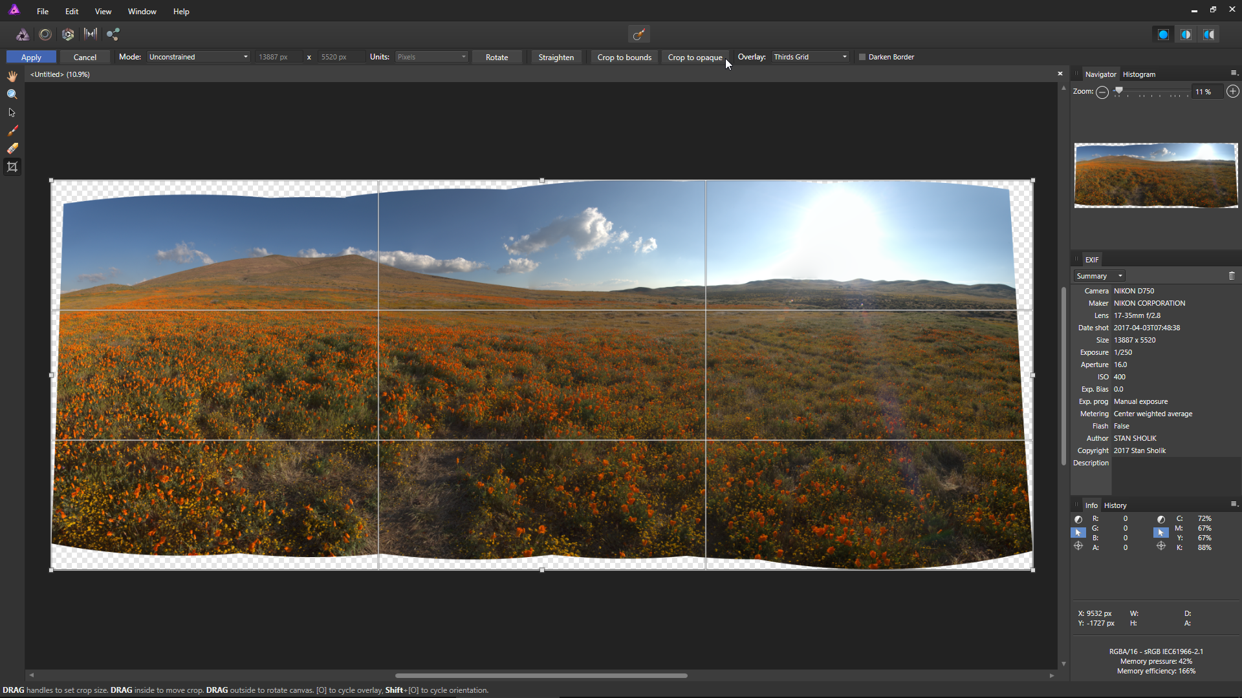Viewport: 1242px width, 698px height.
Task: Enable the Darken Border checkbox
Action: coord(862,57)
